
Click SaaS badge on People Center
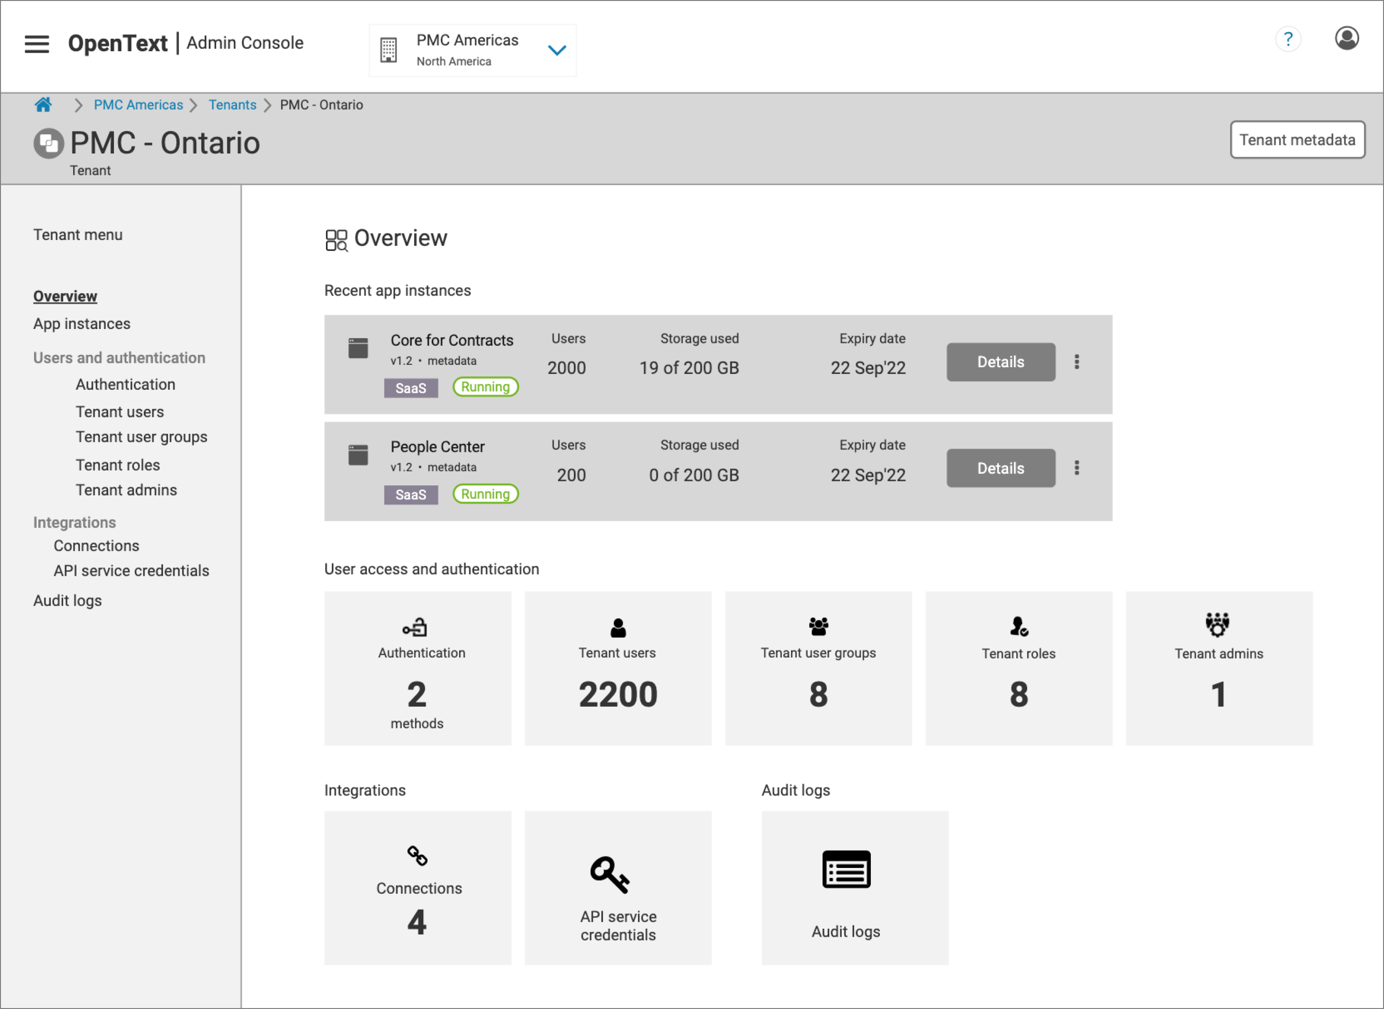(411, 495)
